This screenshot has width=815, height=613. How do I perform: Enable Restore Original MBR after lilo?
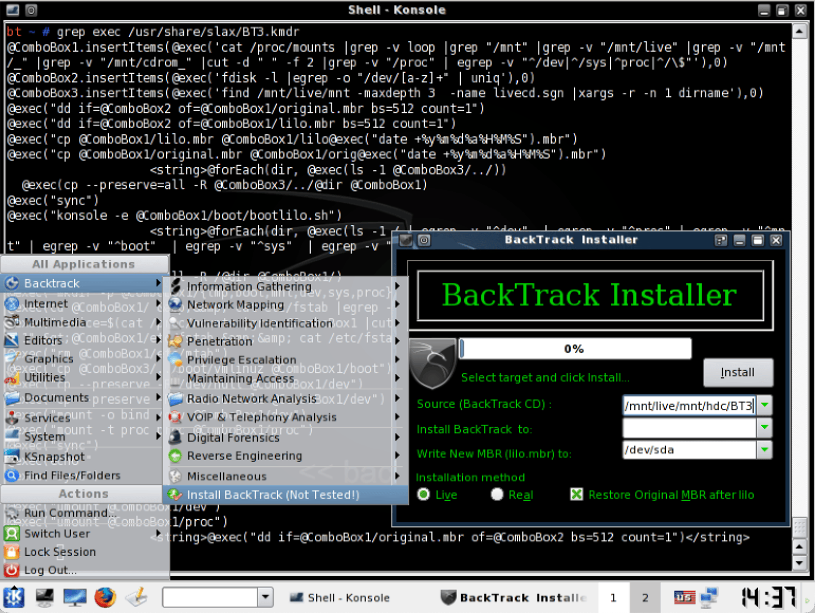576,494
